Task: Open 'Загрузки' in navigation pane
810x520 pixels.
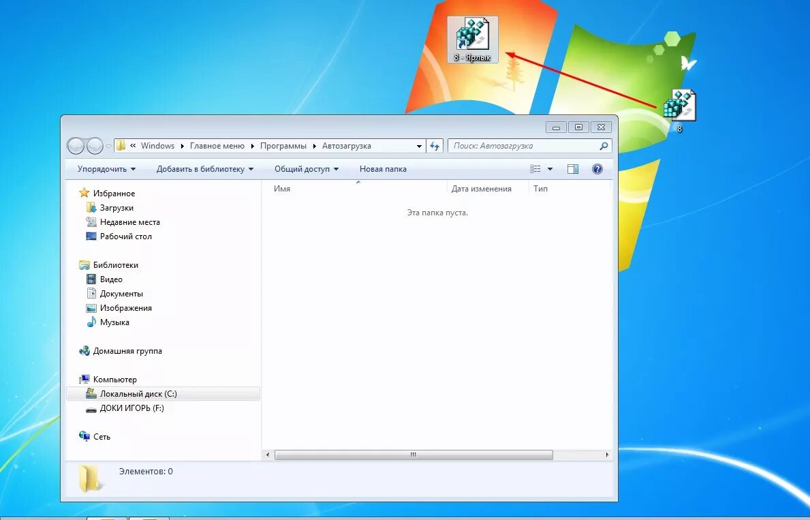Action: pyautogui.click(x=116, y=208)
